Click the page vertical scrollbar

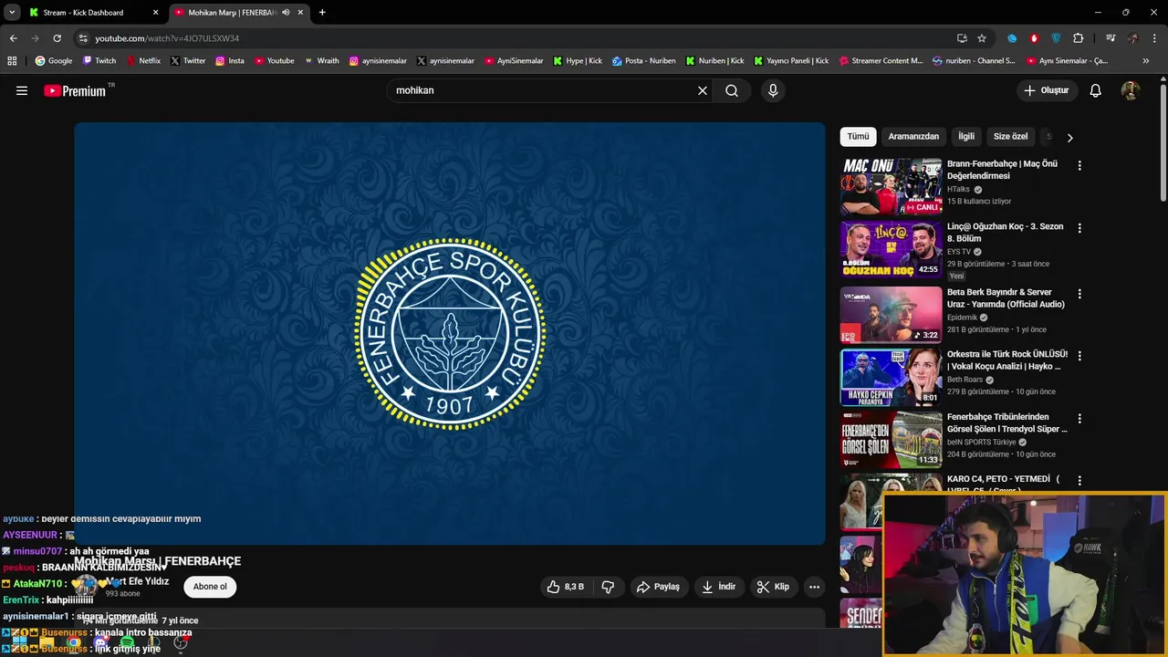(1163, 141)
